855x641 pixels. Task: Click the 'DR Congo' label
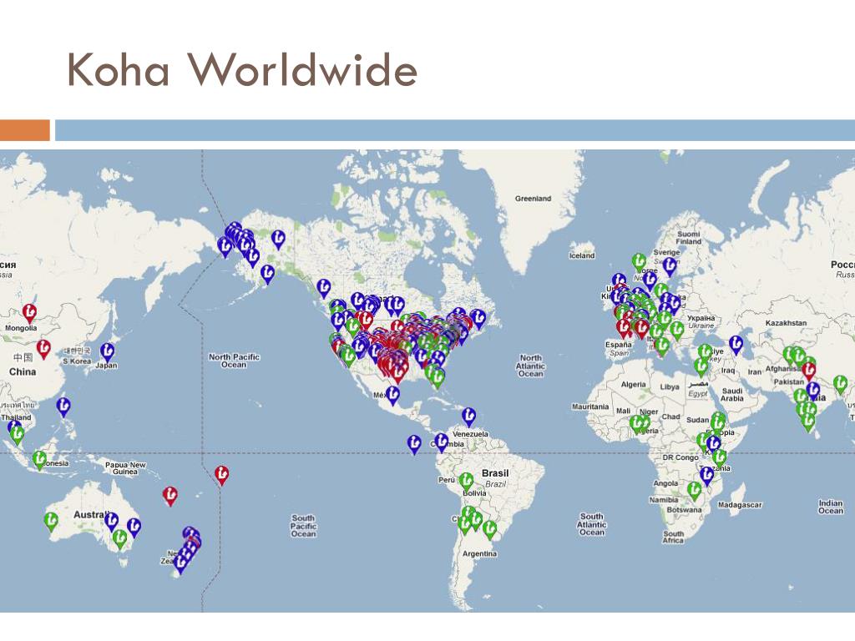point(680,458)
